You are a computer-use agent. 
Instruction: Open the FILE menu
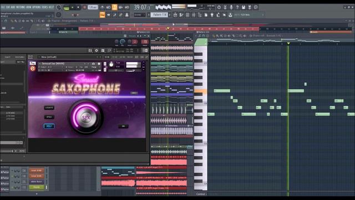click(x=3, y=7)
